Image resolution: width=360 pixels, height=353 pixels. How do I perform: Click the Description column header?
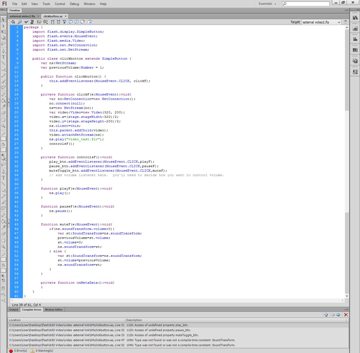click(236, 320)
